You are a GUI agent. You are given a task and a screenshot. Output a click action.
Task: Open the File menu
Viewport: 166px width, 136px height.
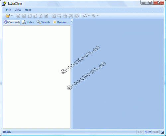click(x=8, y=10)
